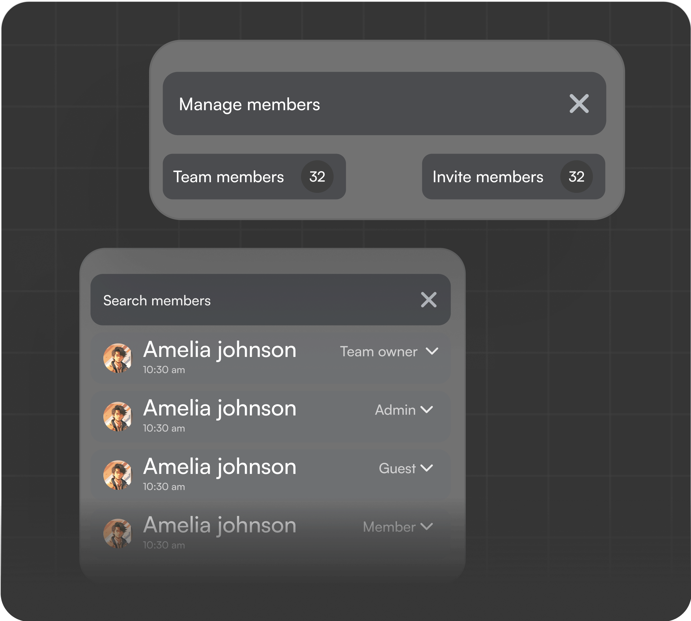The height and width of the screenshot is (621, 691).
Task: Expand the Guest role chevron
Action: click(427, 468)
